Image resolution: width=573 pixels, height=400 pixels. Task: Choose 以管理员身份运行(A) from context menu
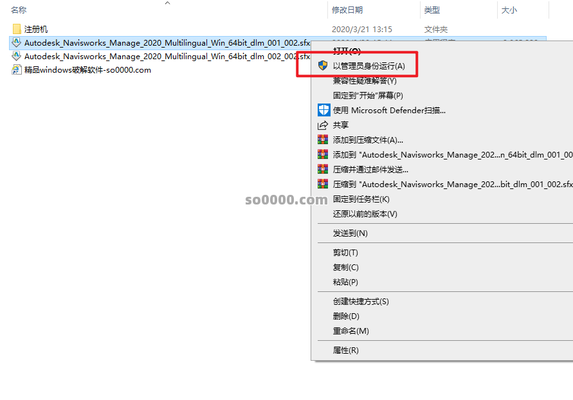[369, 66]
